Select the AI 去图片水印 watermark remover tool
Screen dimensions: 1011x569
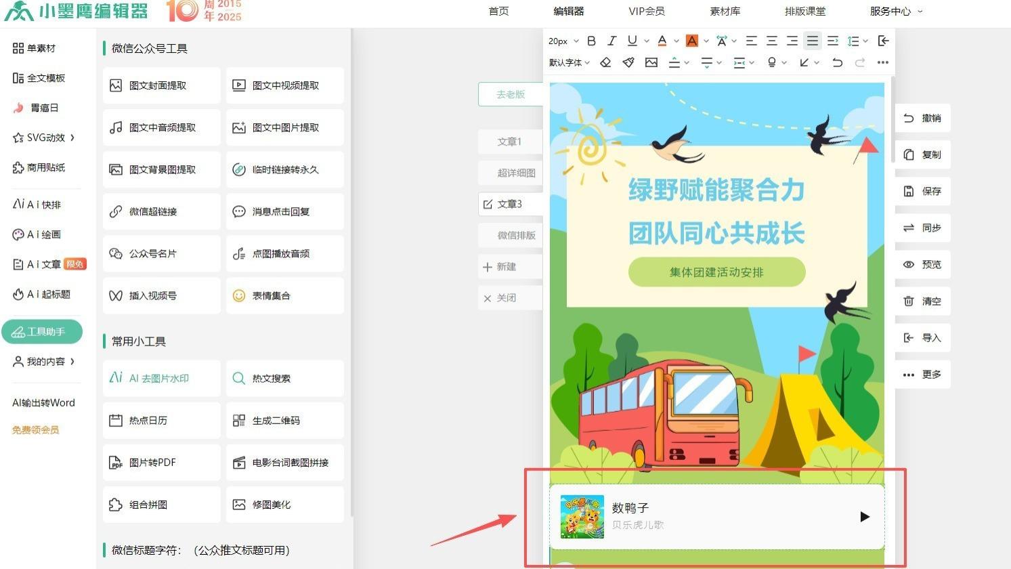pos(160,378)
